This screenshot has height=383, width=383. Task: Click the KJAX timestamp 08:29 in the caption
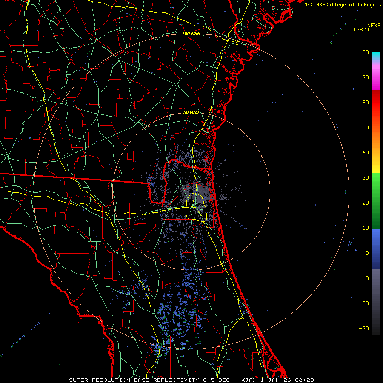pos(304,380)
